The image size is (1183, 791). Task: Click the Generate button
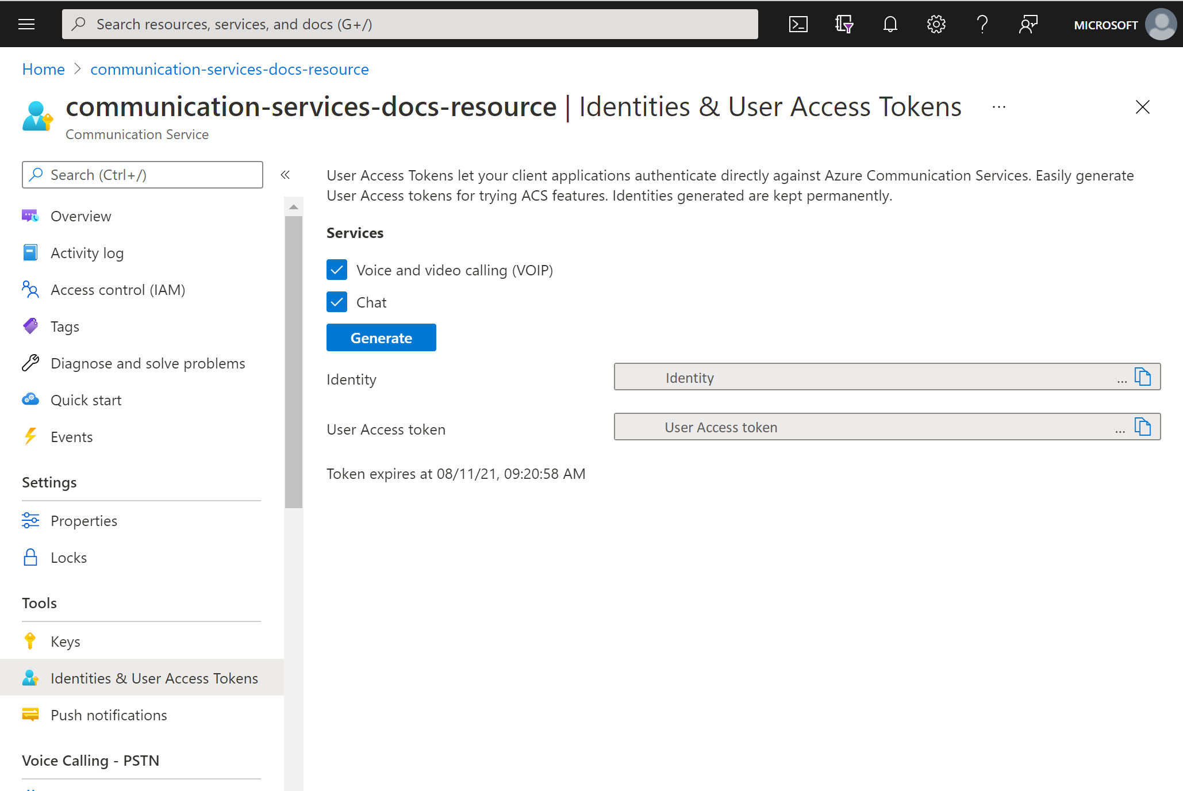(x=381, y=337)
